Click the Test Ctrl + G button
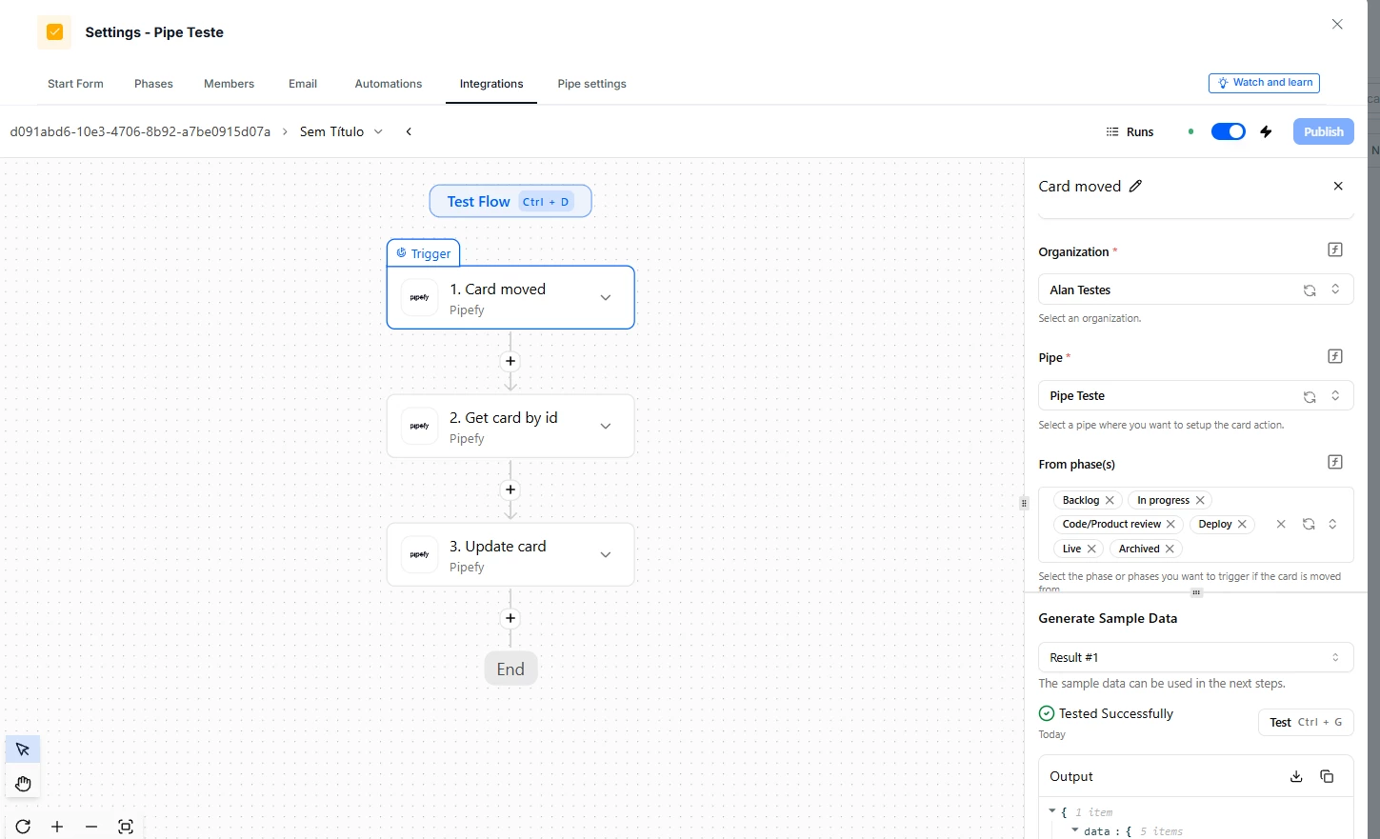The image size is (1380, 839). click(x=1306, y=722)
